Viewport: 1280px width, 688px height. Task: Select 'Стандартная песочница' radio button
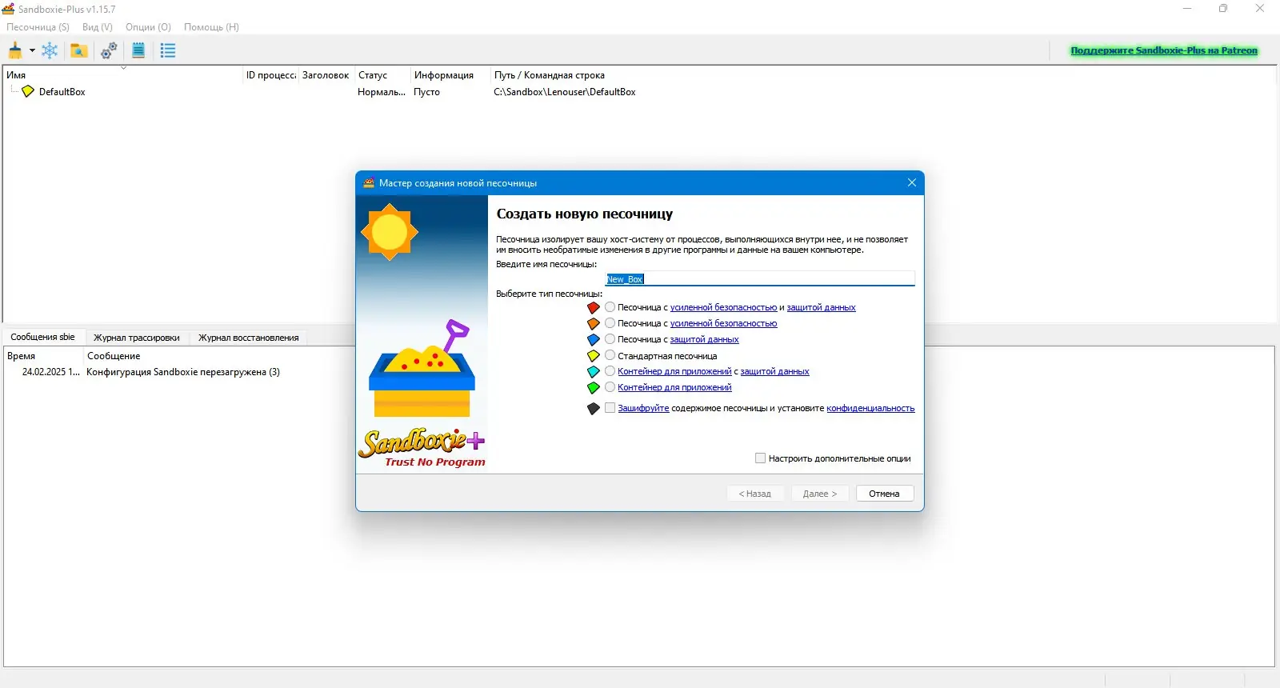610,355
